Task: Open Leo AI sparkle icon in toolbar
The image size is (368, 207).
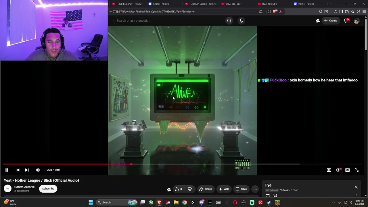Action: tap(353, 11)
